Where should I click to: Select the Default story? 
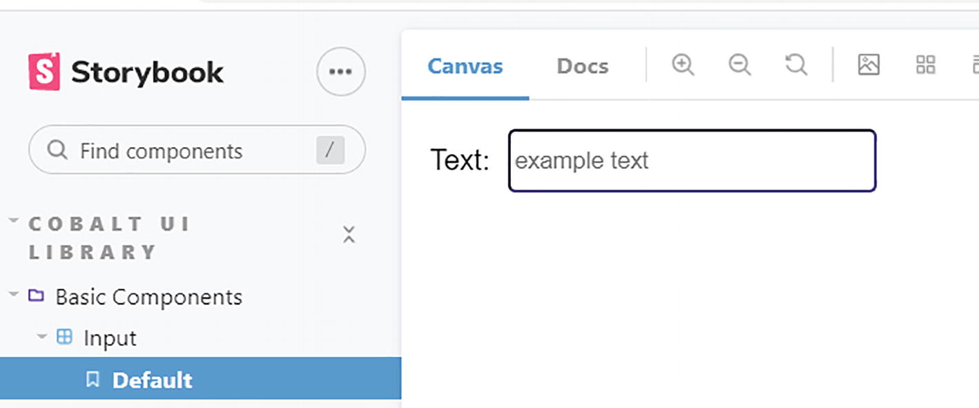152,380
